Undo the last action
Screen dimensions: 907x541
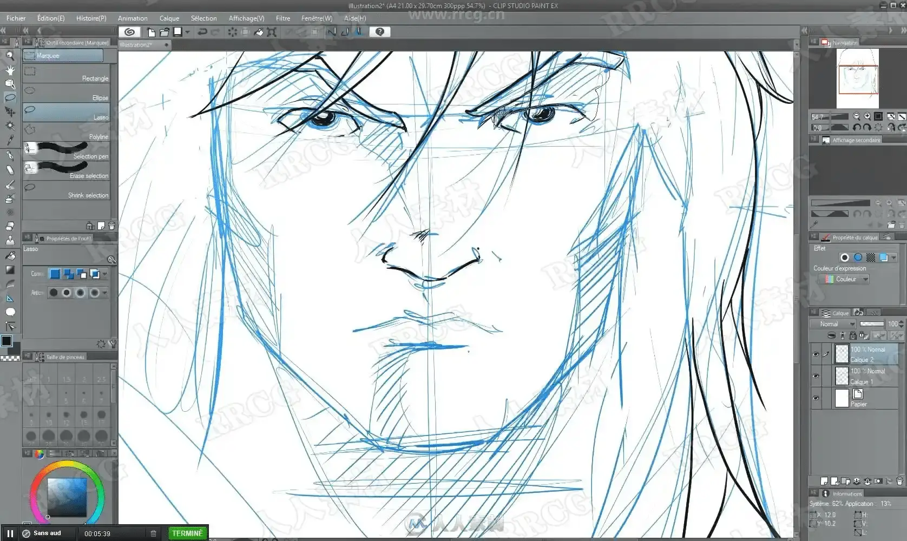tap(202, 32)
